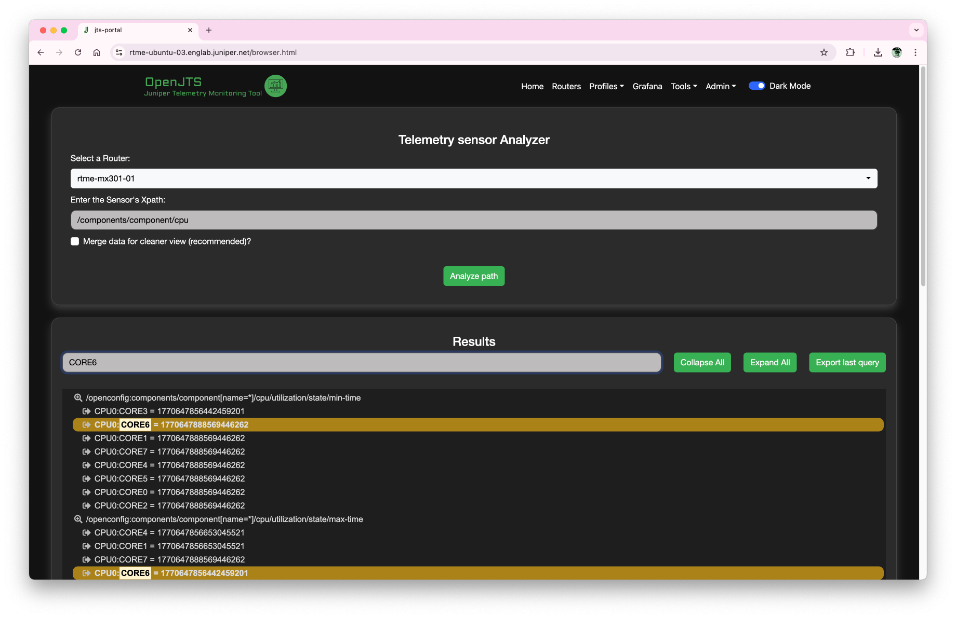Open the browser extensions icon
Screen dimensions: 956x618
851,52
